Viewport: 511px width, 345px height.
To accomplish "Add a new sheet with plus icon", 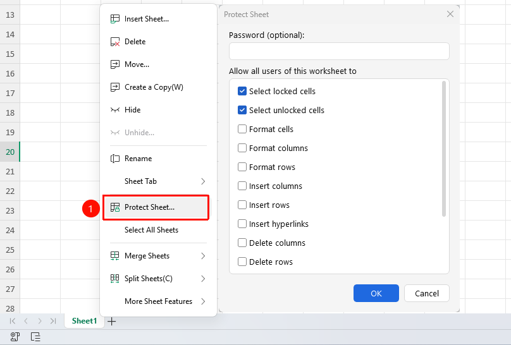I will (112, 322).
